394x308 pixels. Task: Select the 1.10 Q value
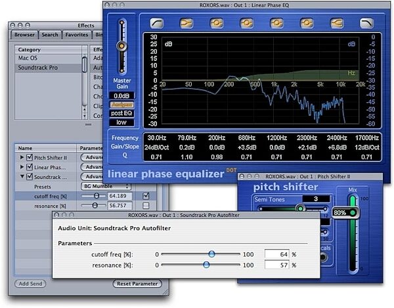[186, 157]
